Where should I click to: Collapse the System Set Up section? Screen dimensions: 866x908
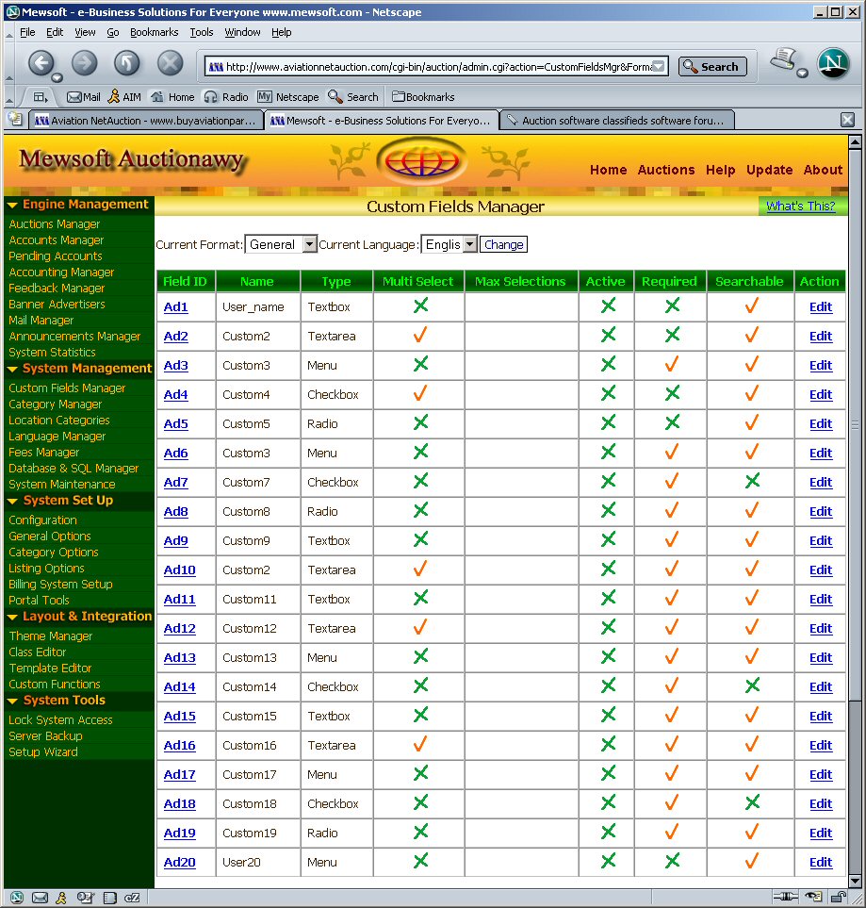(12, 502)
